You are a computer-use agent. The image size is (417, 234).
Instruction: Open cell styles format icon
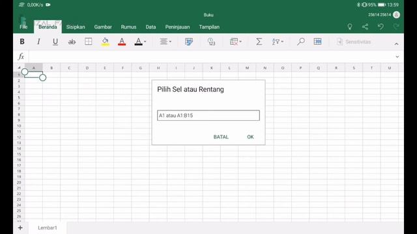tap(189, 42)
